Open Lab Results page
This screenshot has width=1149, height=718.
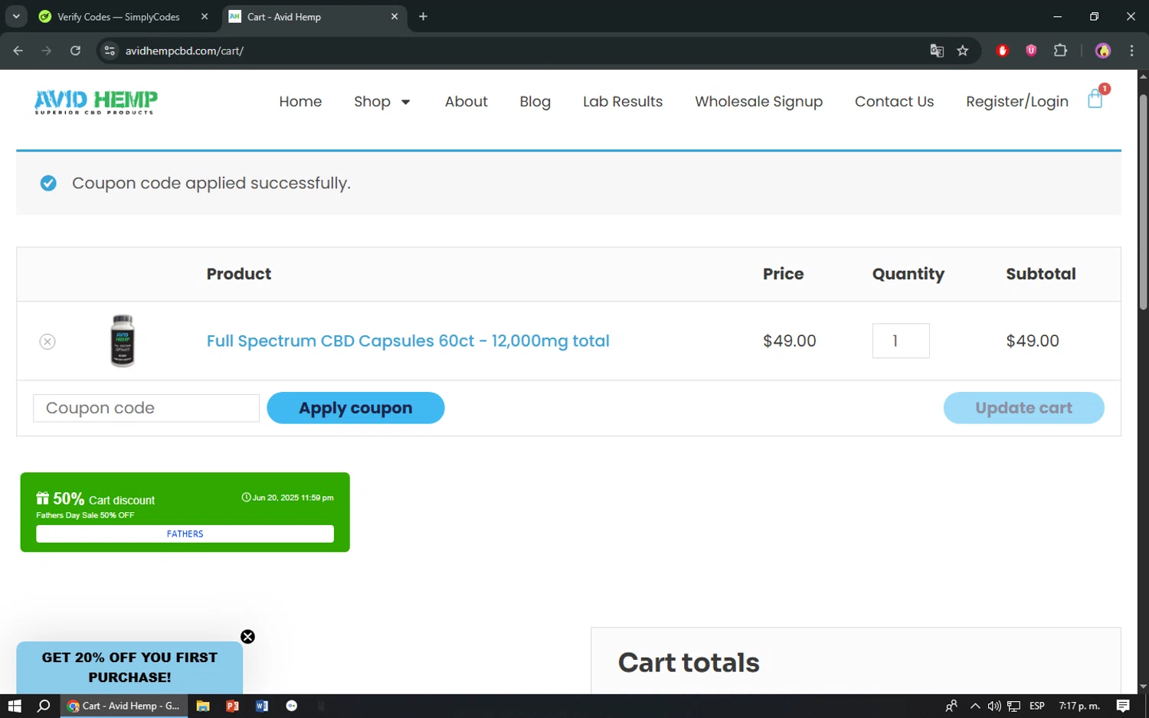[x=623, y=101]
